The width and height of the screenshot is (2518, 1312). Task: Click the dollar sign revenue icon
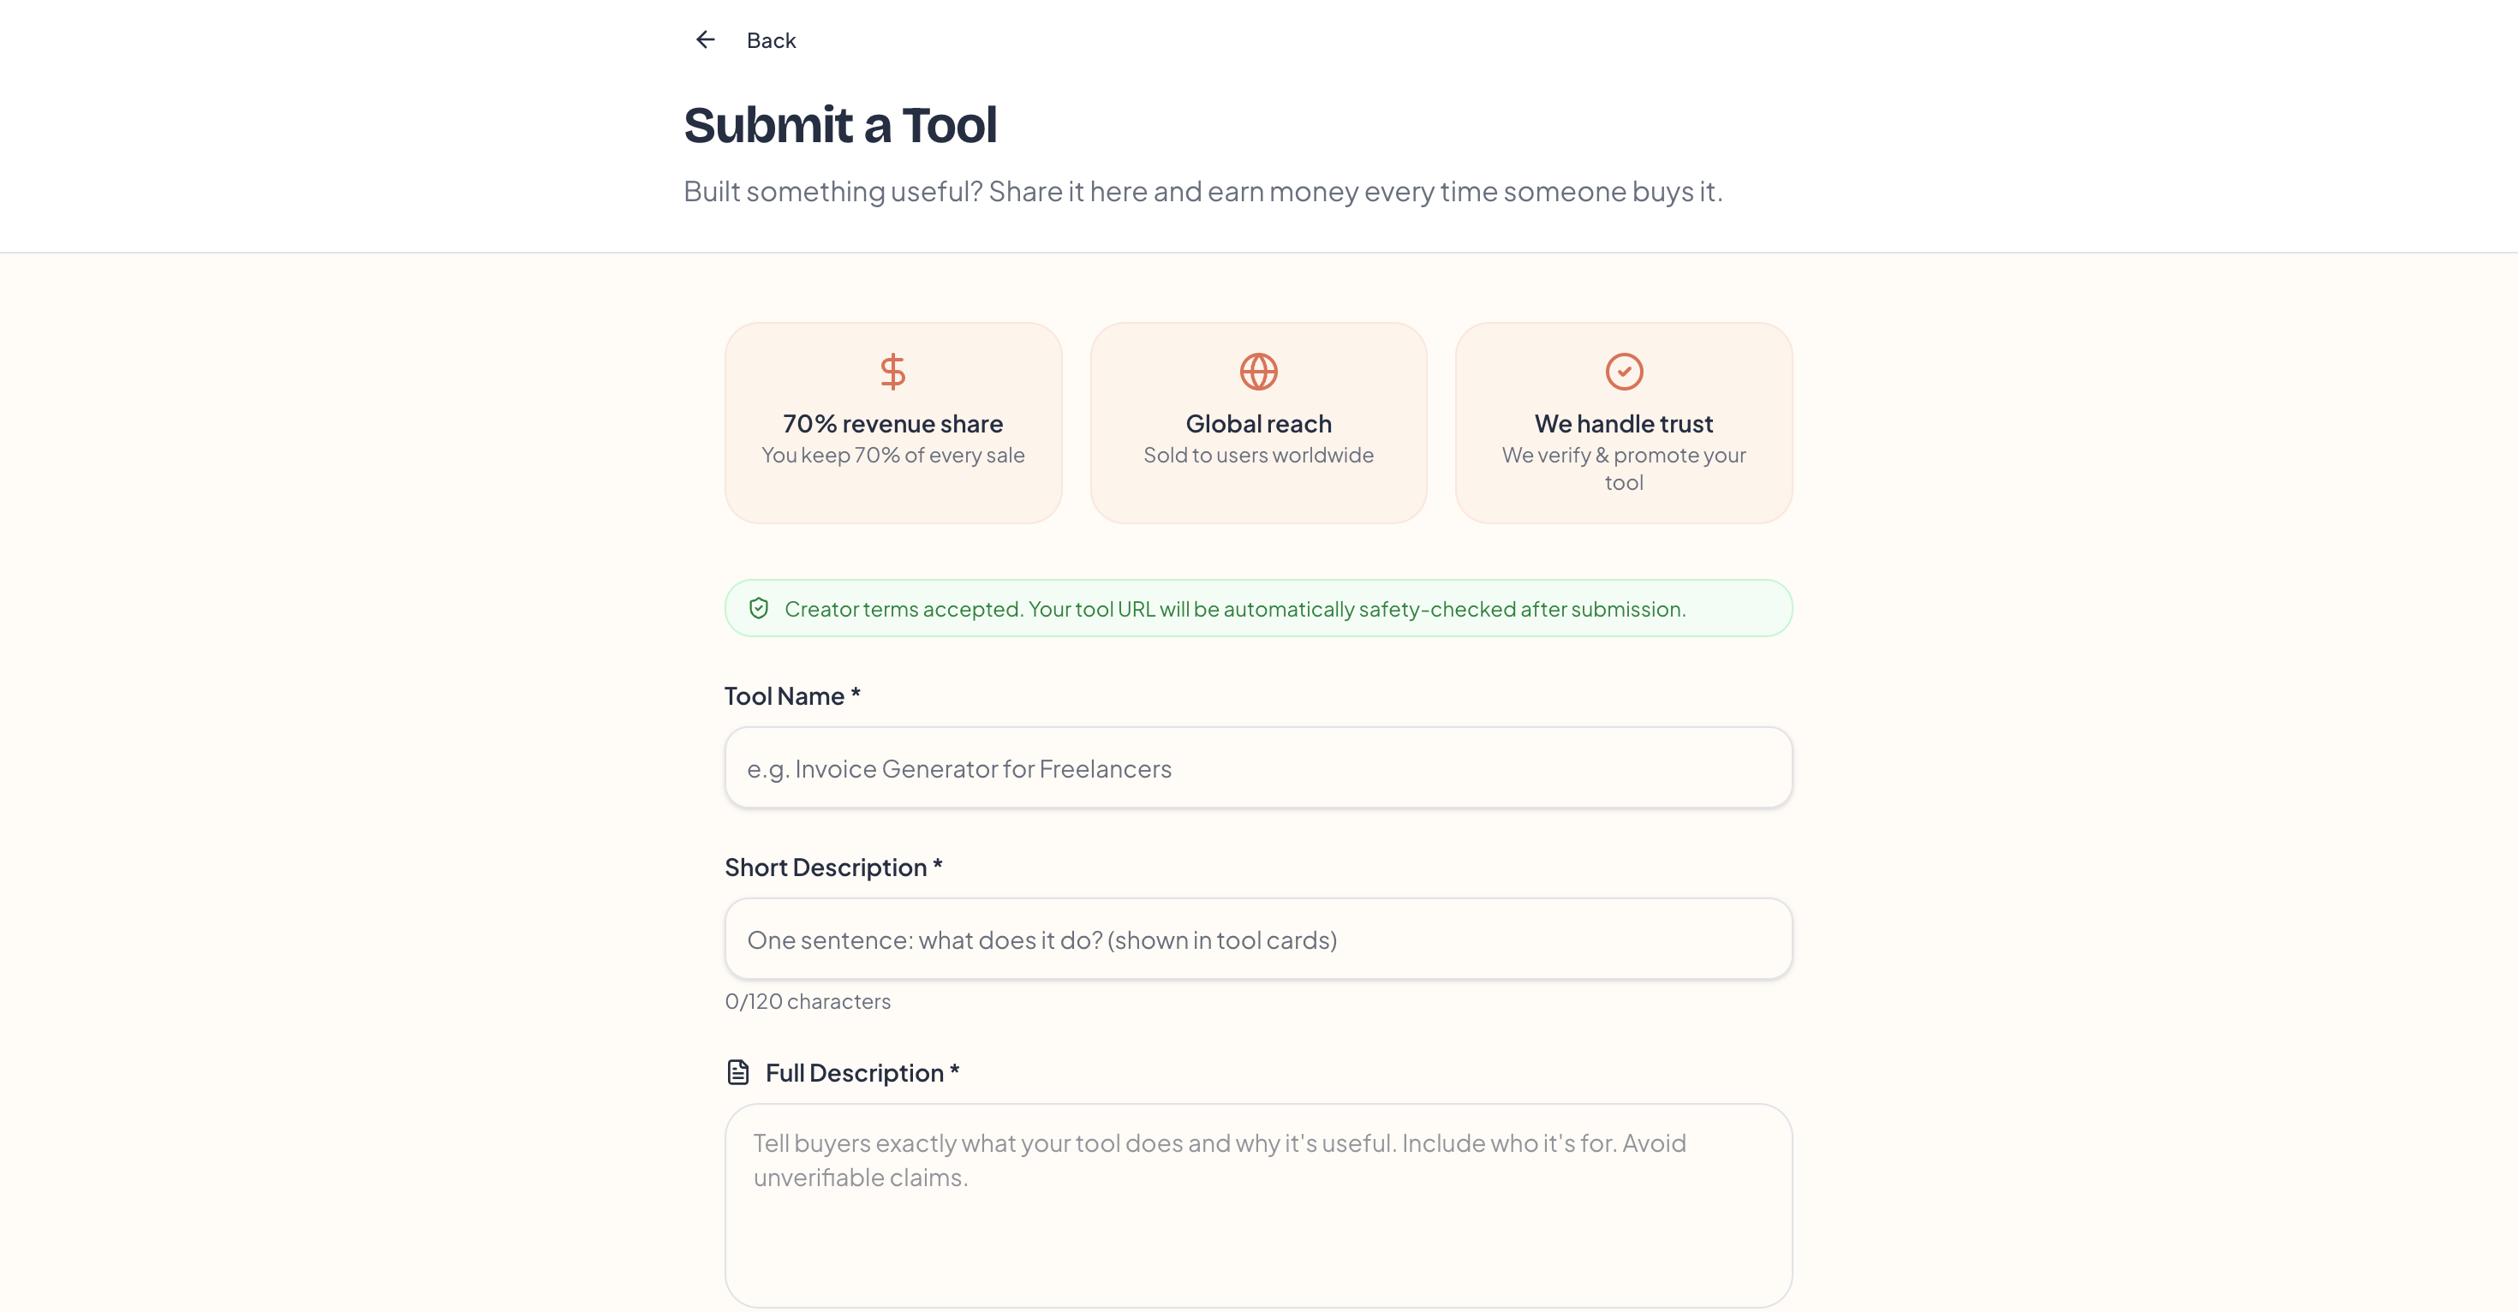click(x=892, y=372)
